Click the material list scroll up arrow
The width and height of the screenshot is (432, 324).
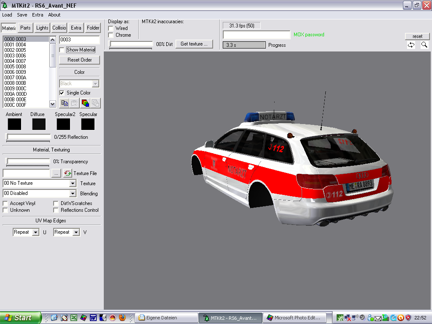pos(53,40)
